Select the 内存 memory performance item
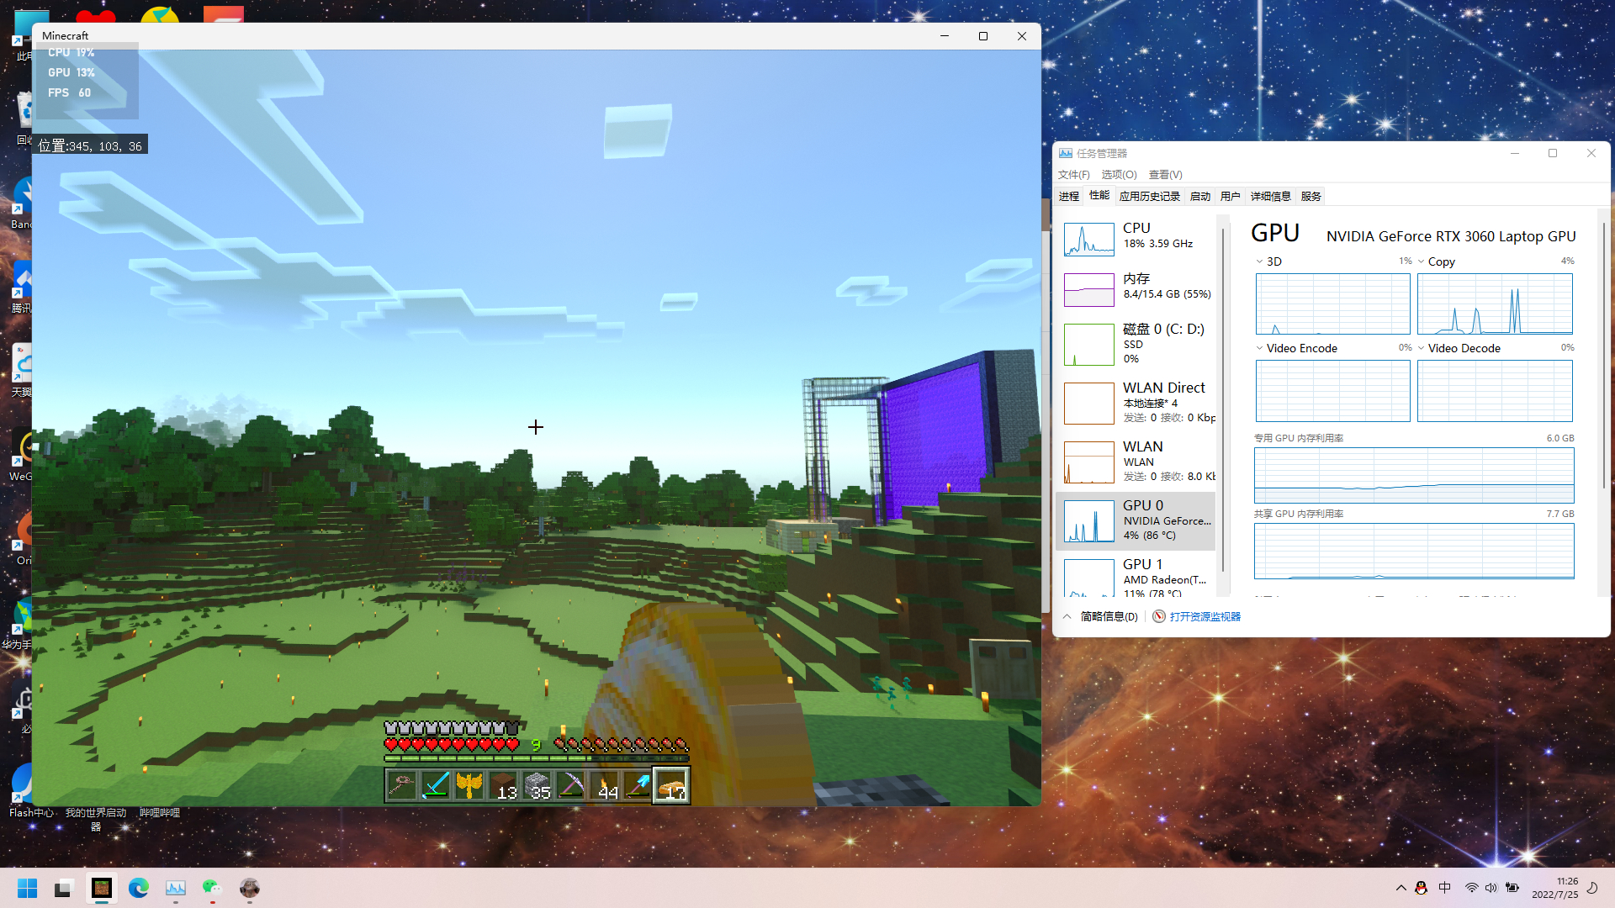1615x908 pixels. 1136,290
